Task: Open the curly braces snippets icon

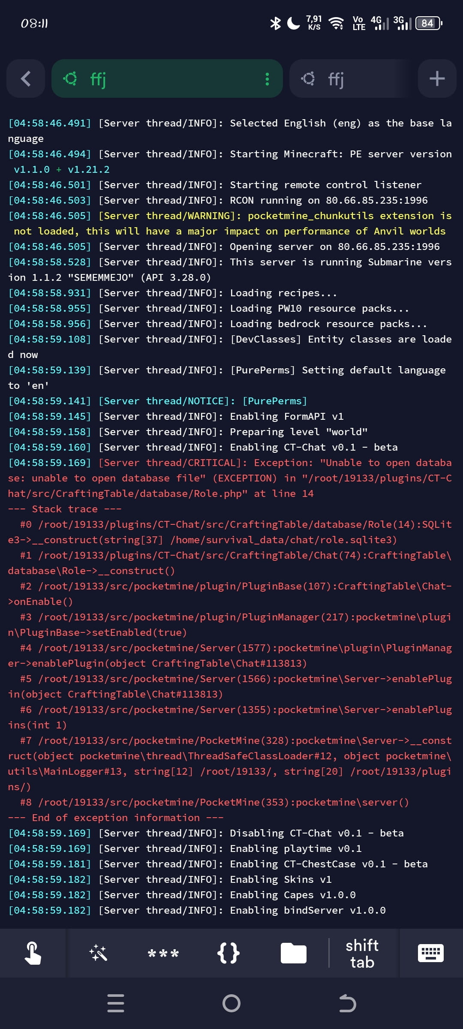Action: 228,953
